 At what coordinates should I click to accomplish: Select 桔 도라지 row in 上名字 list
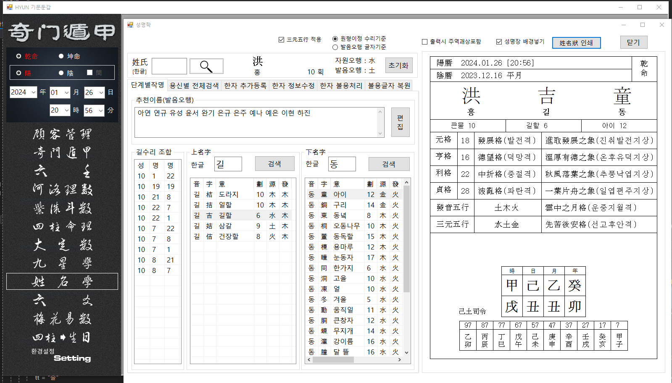(241, 194)
